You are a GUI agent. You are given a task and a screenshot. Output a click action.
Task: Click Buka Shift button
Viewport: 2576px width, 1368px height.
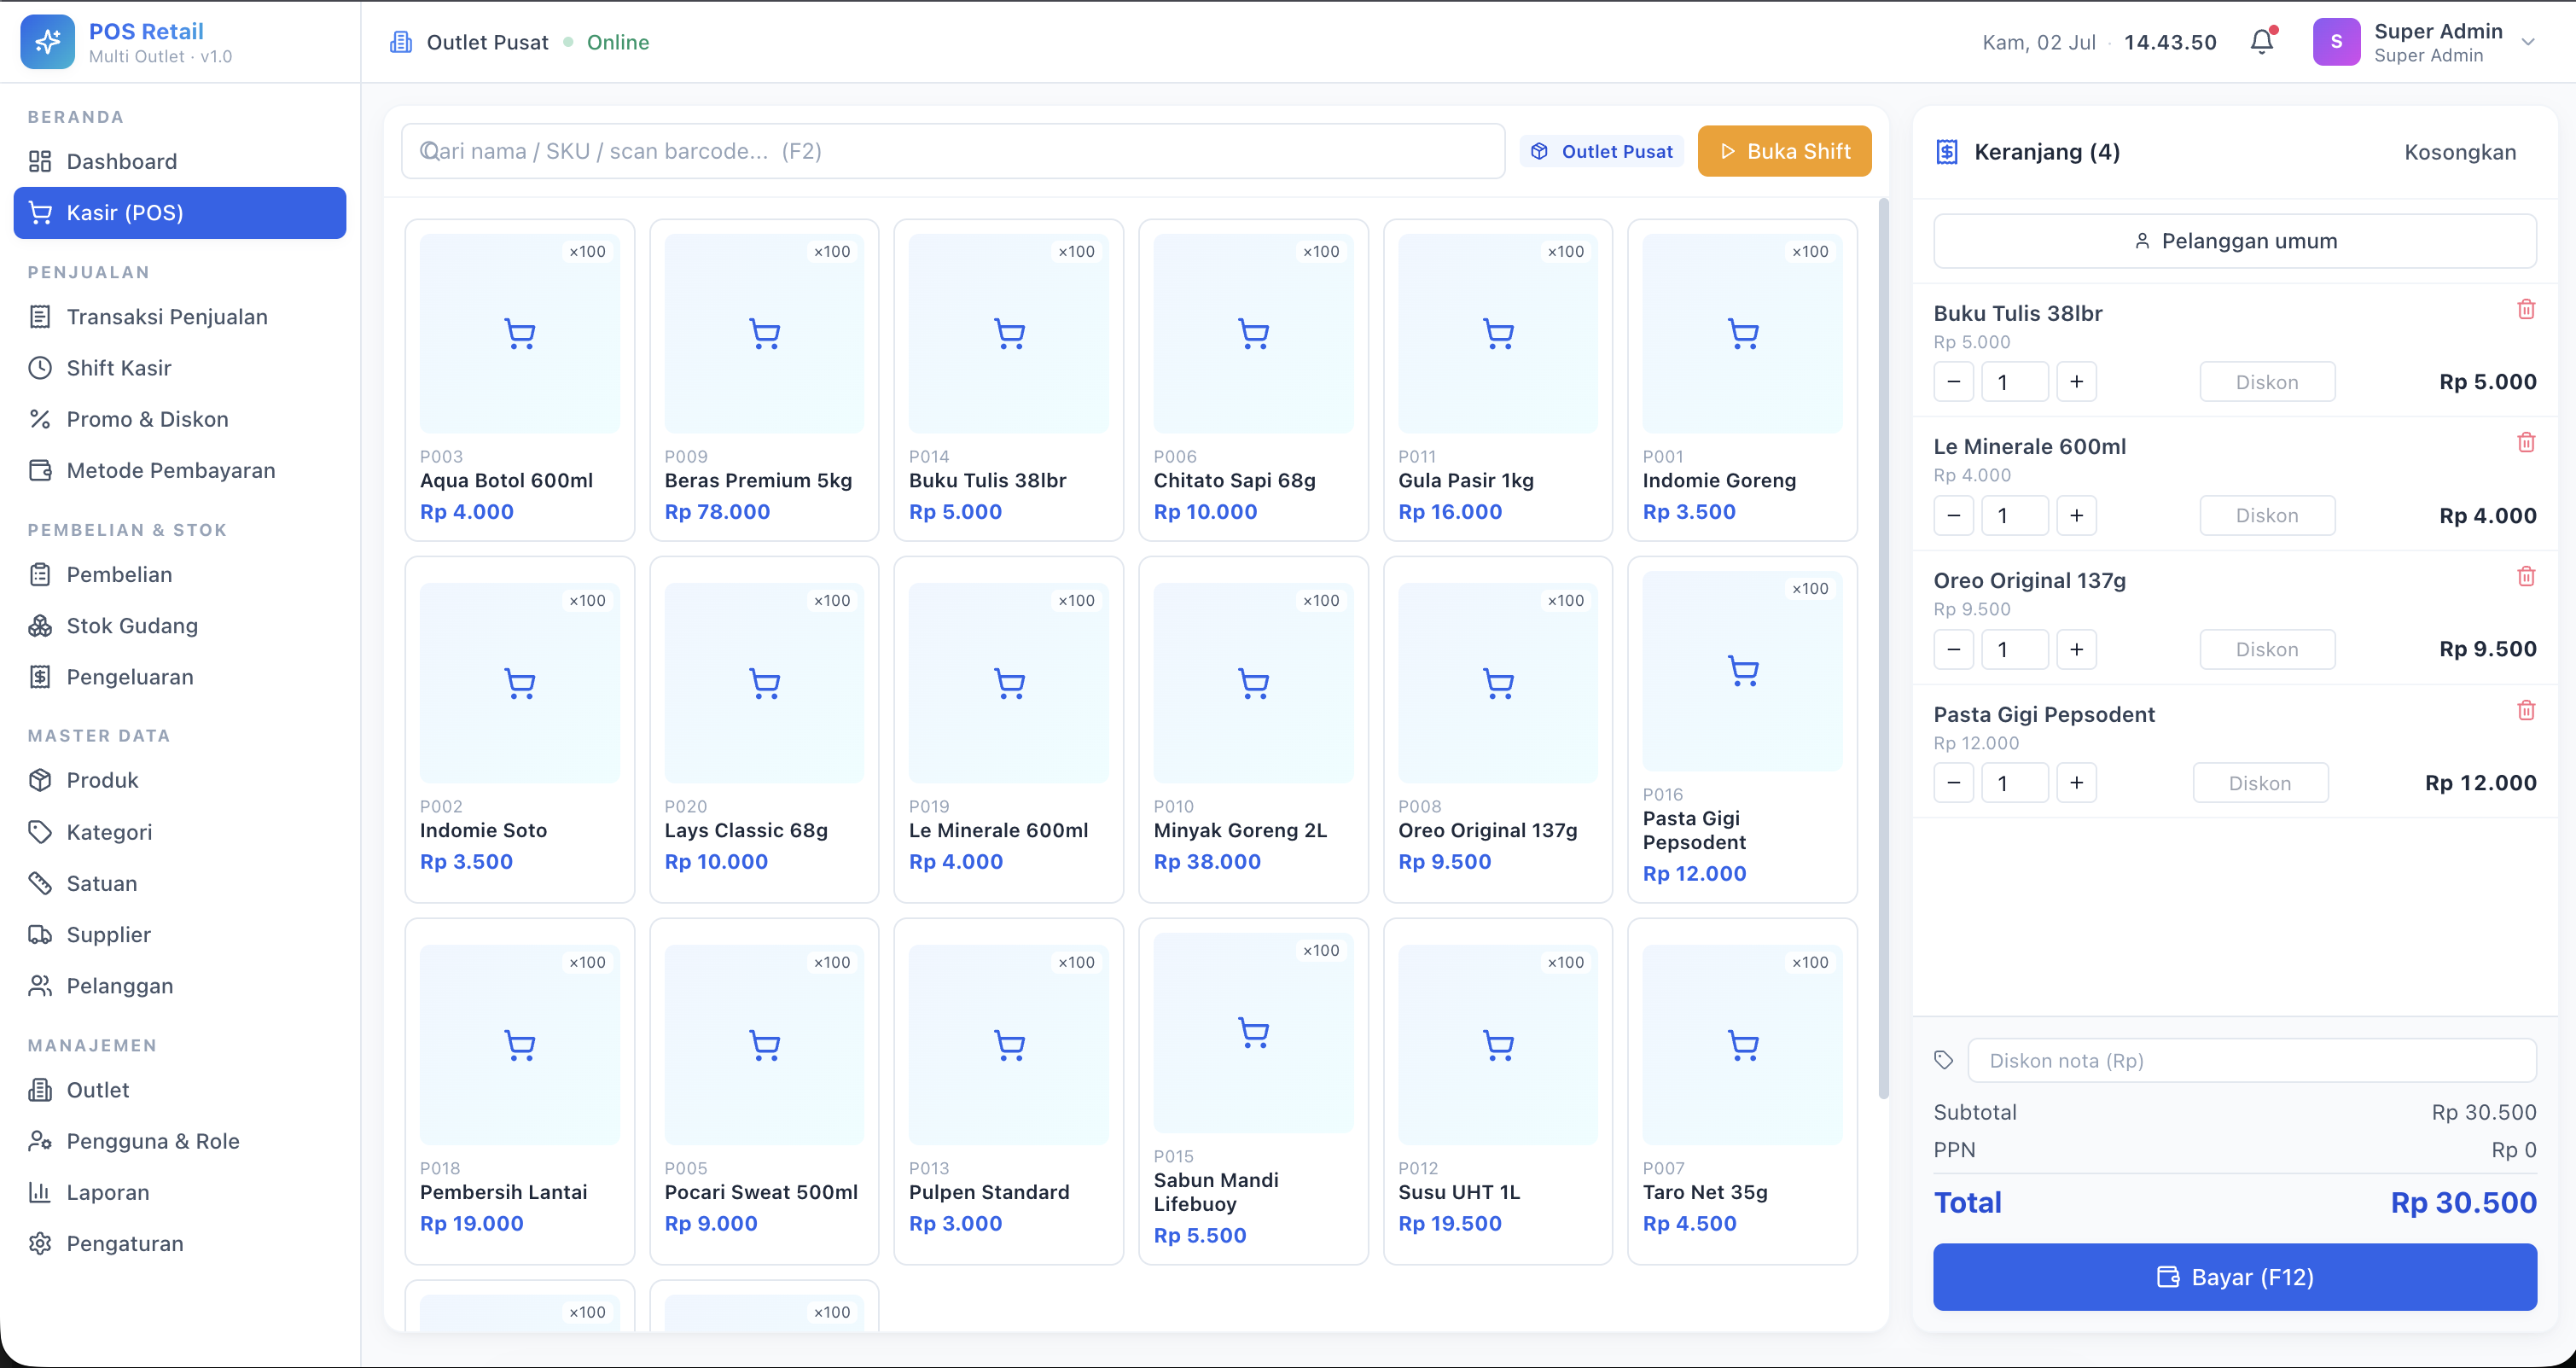pyautogui.click(x=1784, y=151)
